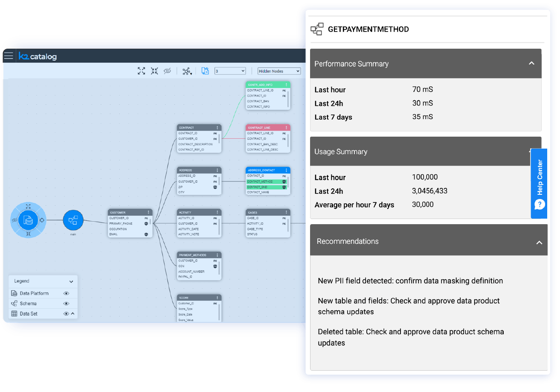Open the depth level dropdown showing 3
The width and height of the screenshot is (560, 392).
(230, 71)
